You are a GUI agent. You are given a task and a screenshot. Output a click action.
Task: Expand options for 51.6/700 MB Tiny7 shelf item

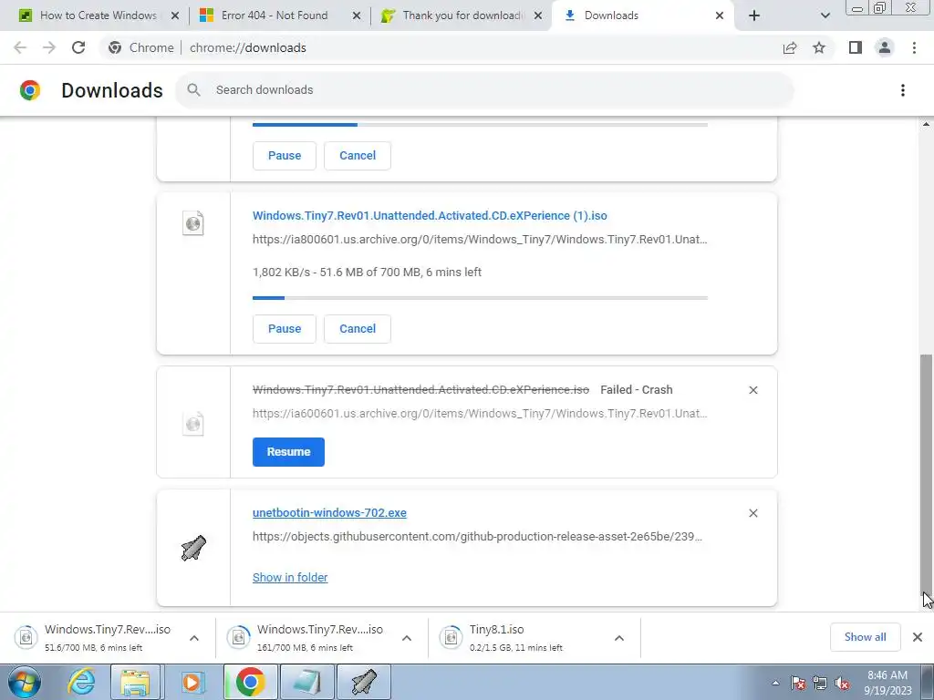[194, 638]
